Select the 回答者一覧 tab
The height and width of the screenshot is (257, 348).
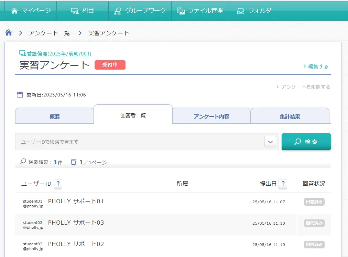coord(133,115)
